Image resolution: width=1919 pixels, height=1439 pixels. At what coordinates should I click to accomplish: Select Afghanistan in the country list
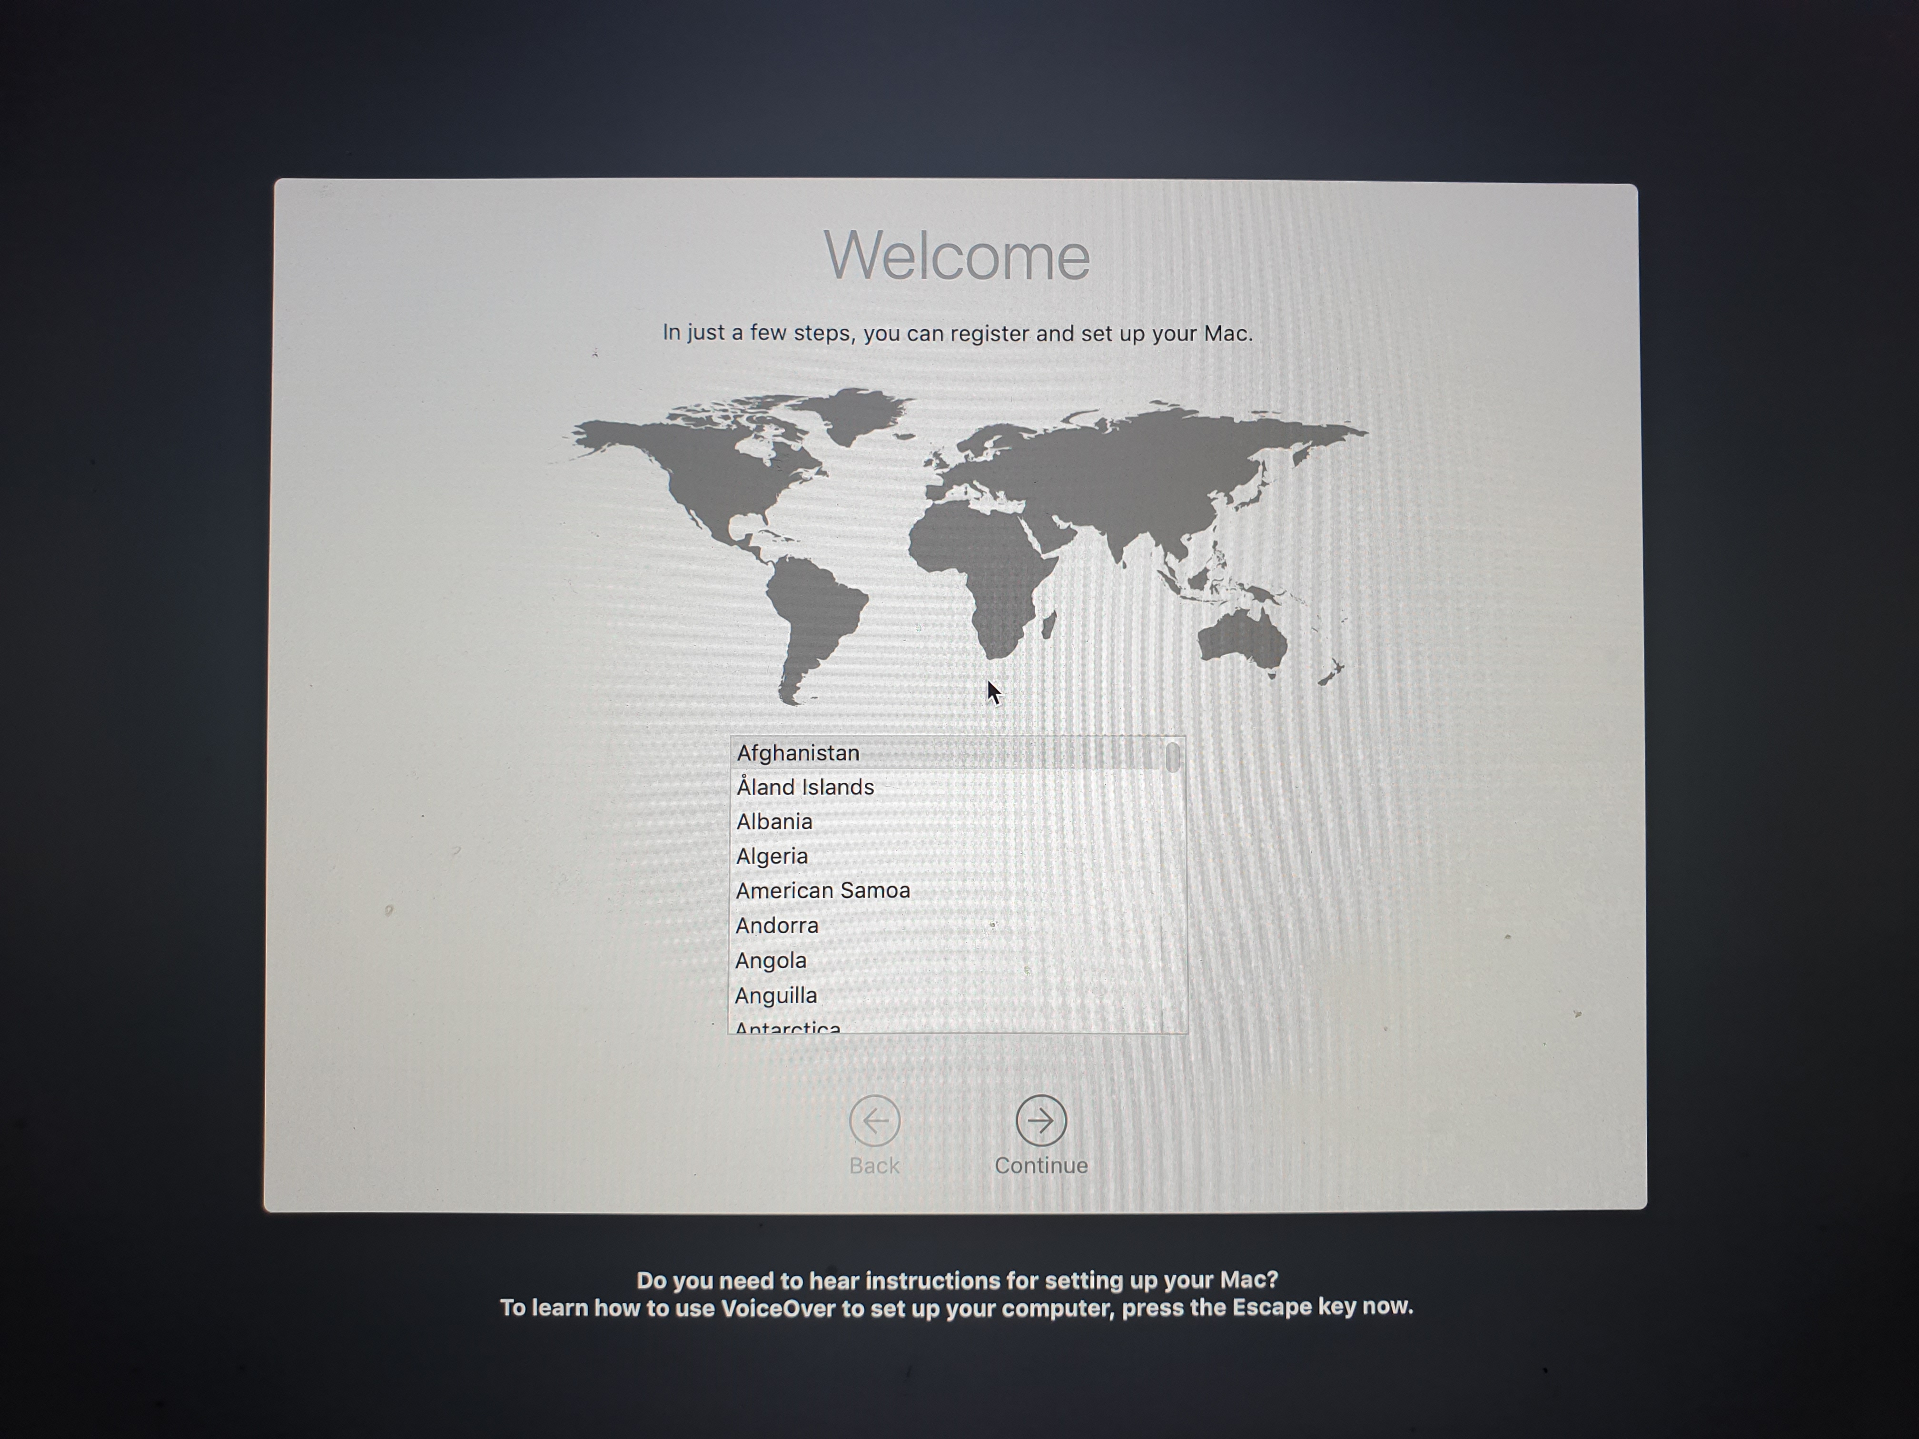[x=946, y=753]
